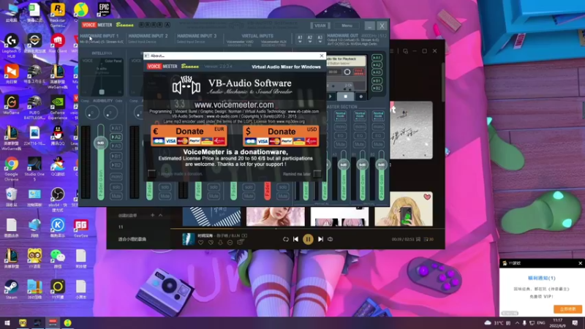This screenshot has width=585, height=329.
Task: Check the 'Remind me later' box
Action: (317, 174)
